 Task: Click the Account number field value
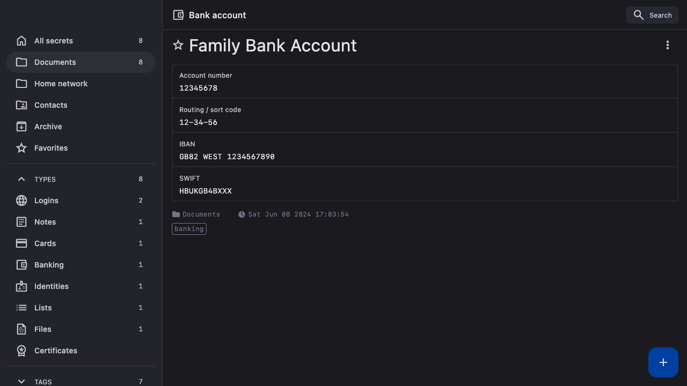tap(199, 88)
